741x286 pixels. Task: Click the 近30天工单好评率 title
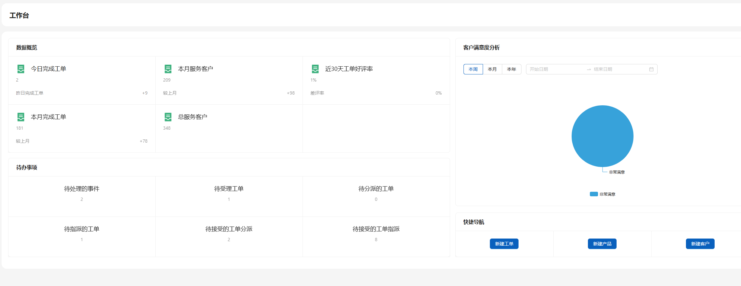(x=349, y=69)
